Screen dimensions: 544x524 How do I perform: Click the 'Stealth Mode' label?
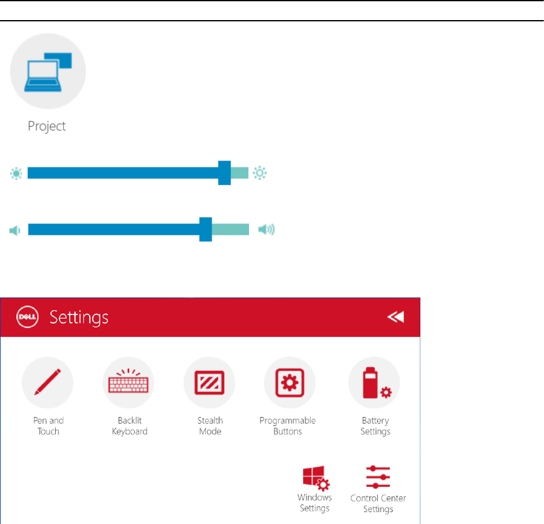point(210,426)
